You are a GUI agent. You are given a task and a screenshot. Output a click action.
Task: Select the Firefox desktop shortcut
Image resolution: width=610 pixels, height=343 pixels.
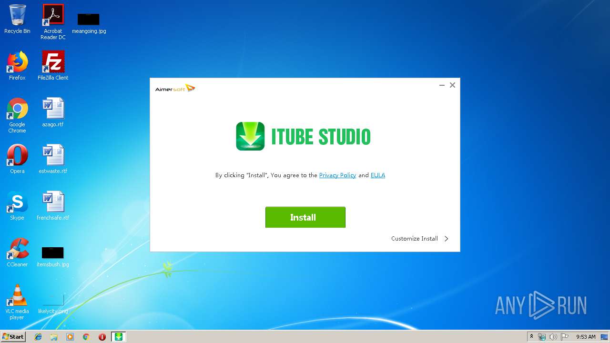[x=17, y=66]
